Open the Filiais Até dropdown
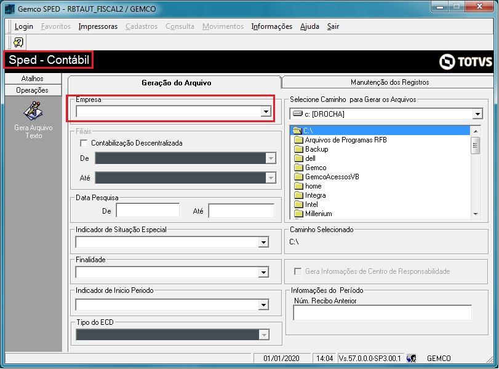 coord(271,178)
